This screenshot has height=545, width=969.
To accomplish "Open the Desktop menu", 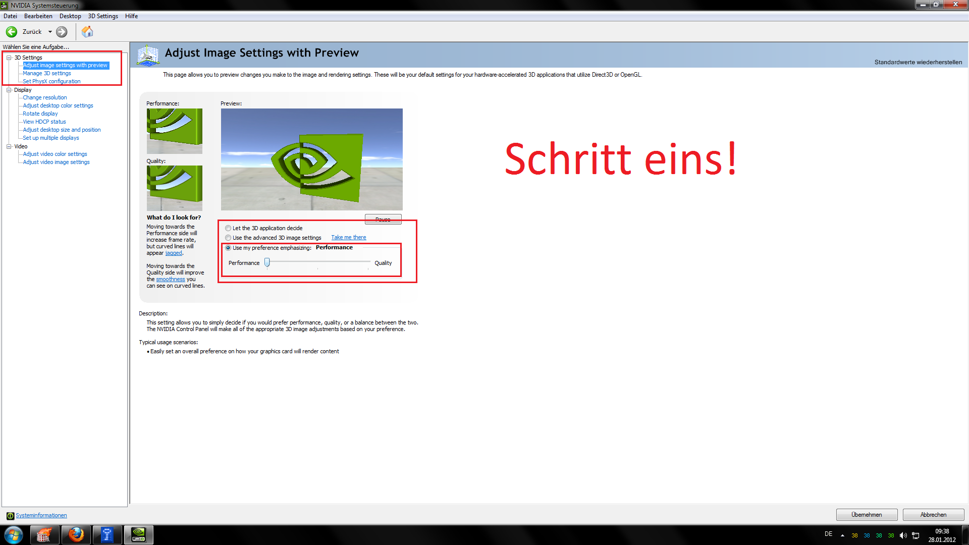I will click(x=70, y=16).
